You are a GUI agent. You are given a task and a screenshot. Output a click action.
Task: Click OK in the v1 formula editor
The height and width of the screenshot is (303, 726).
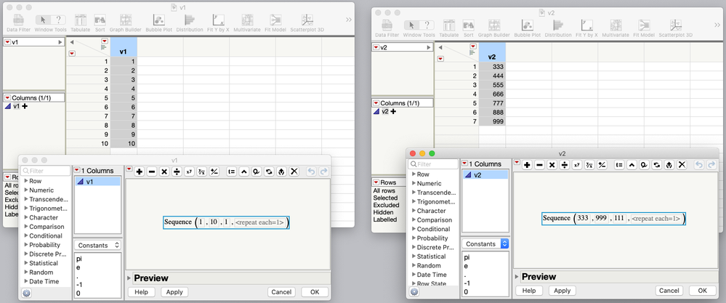point(315,292)
